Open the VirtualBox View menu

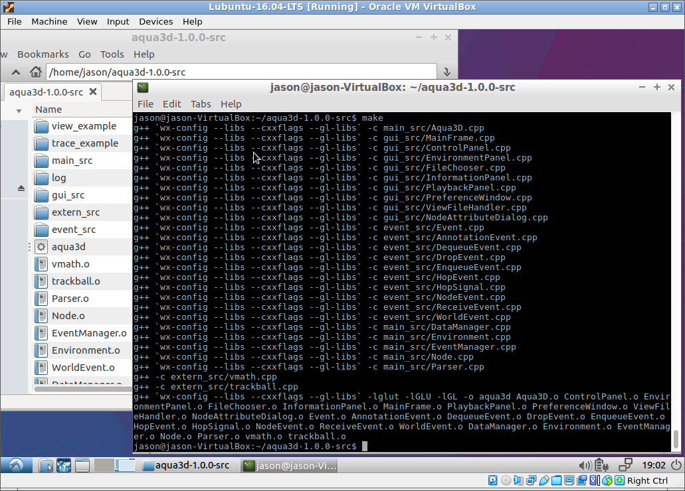tap(87, 21)
